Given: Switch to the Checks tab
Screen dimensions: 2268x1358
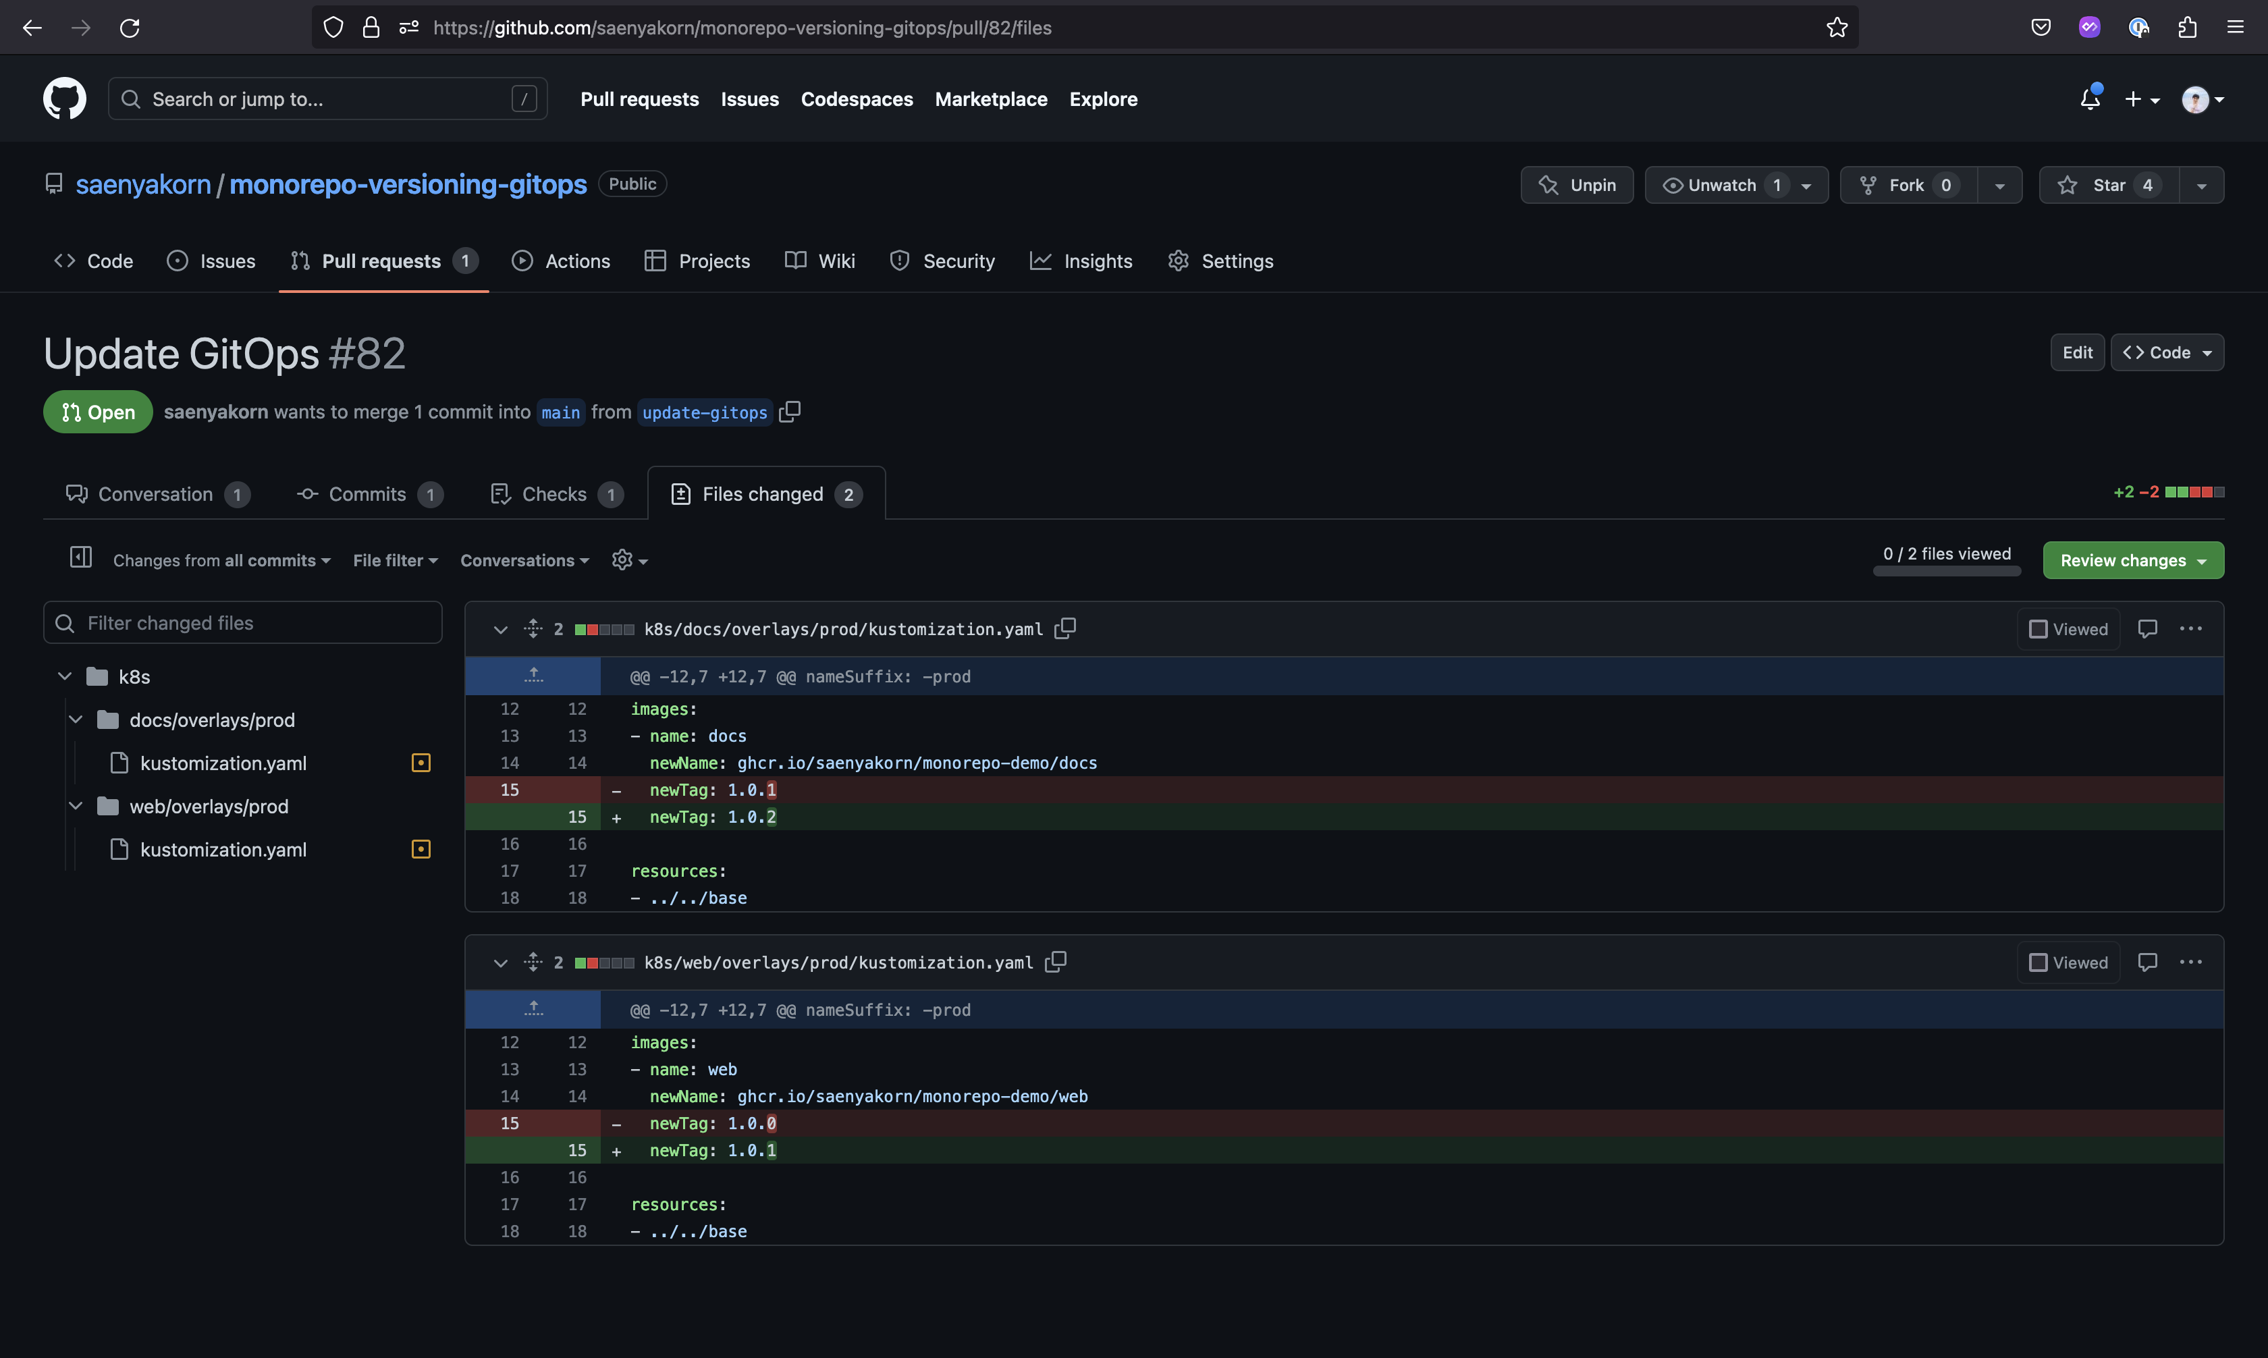Looking at the screenshot, I should (x=556, y=494).
